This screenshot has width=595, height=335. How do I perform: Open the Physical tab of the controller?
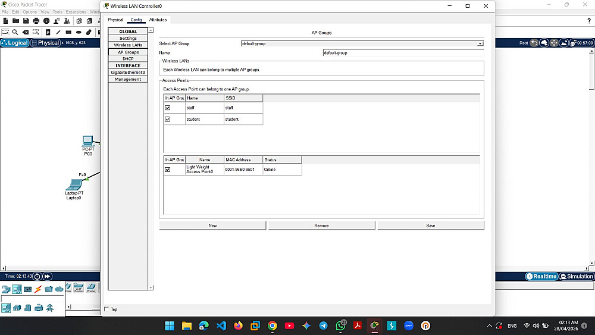pyautogui.click(x=115, y=20)
